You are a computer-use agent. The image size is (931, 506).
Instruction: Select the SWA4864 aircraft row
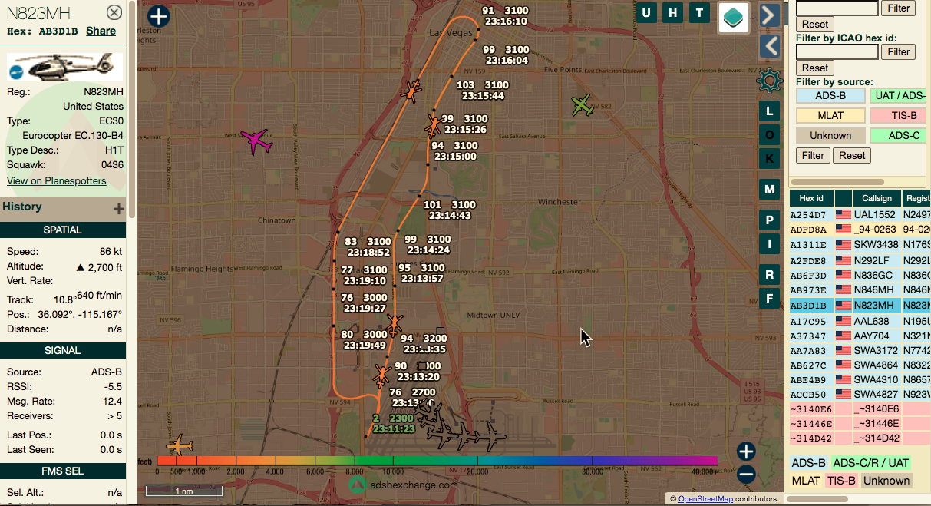tap(860, 365)
